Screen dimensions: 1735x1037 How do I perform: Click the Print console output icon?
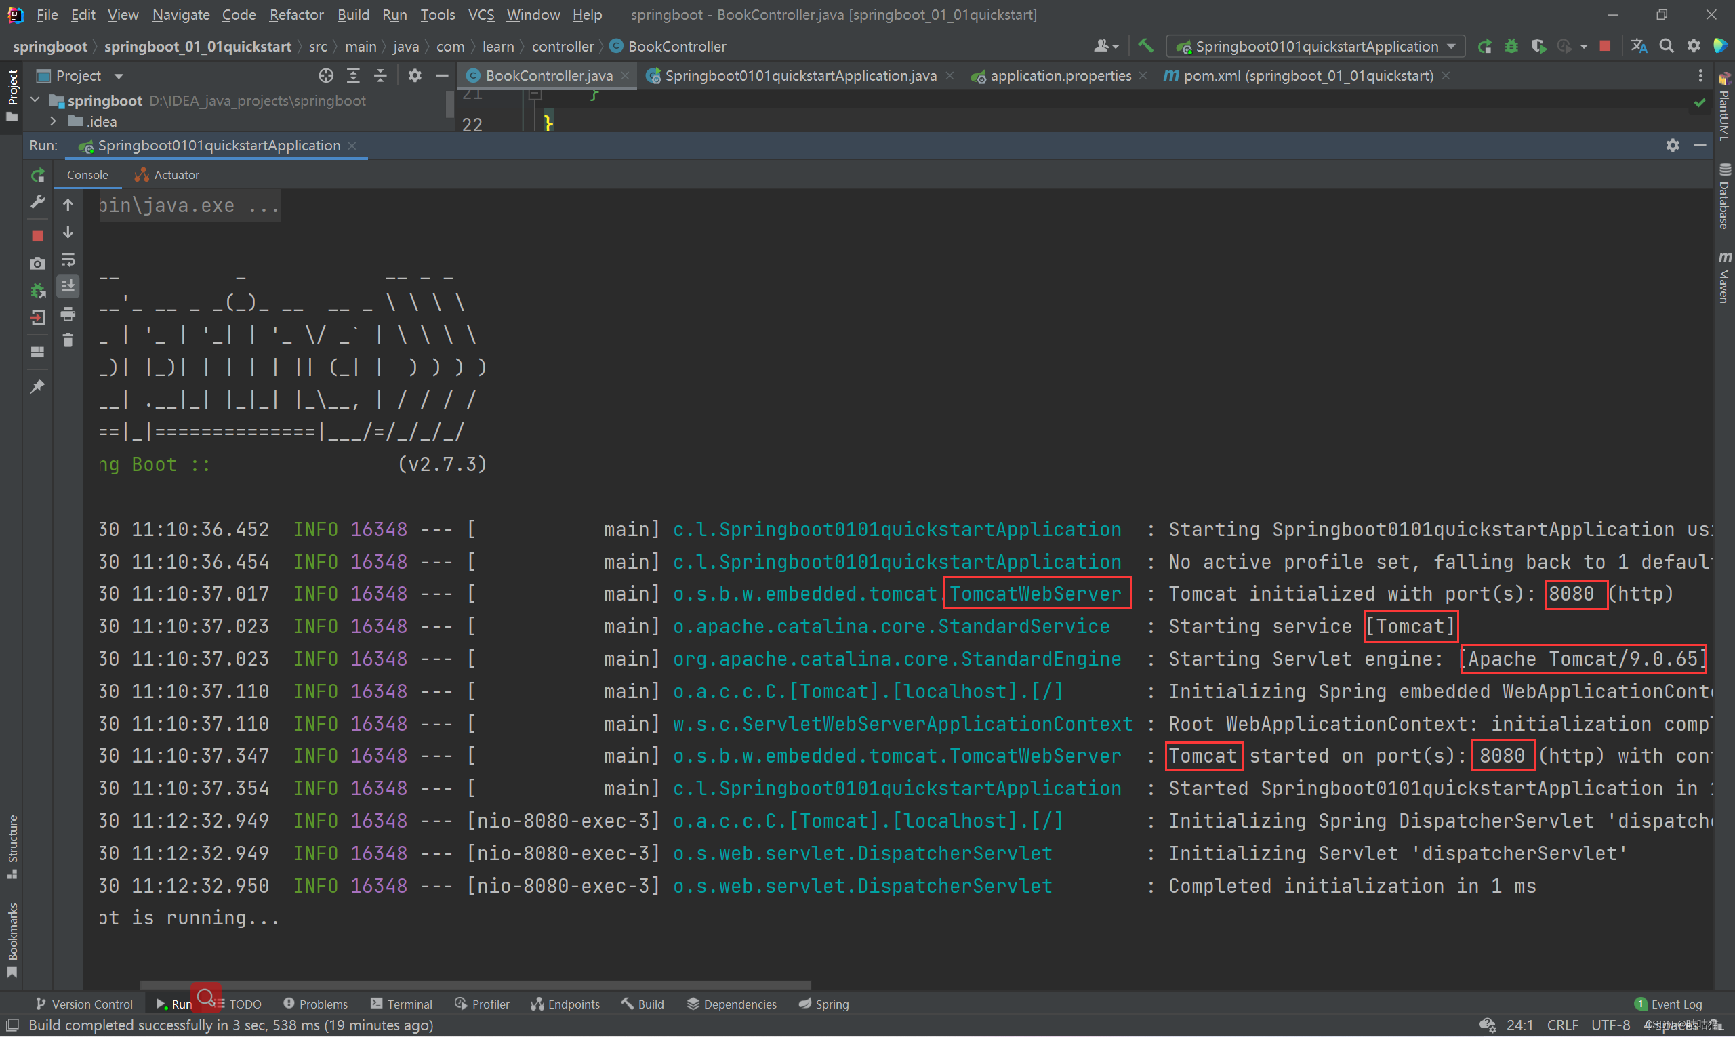pos(68,314)
